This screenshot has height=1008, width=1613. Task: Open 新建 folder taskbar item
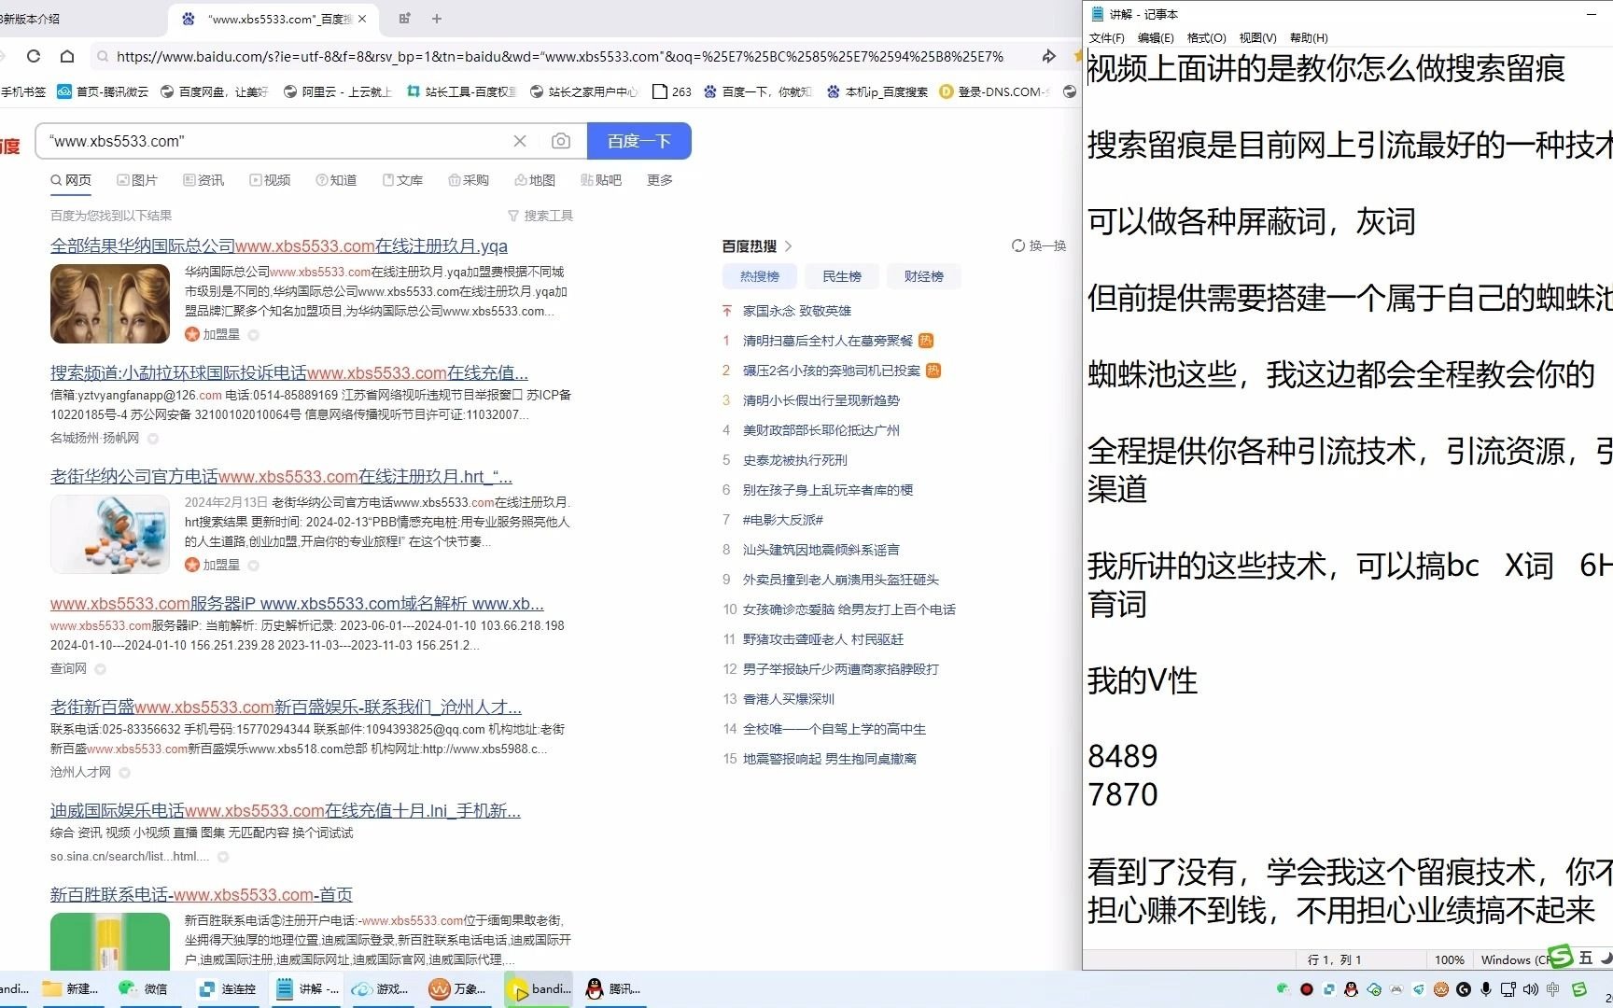[x=70, y=989]
